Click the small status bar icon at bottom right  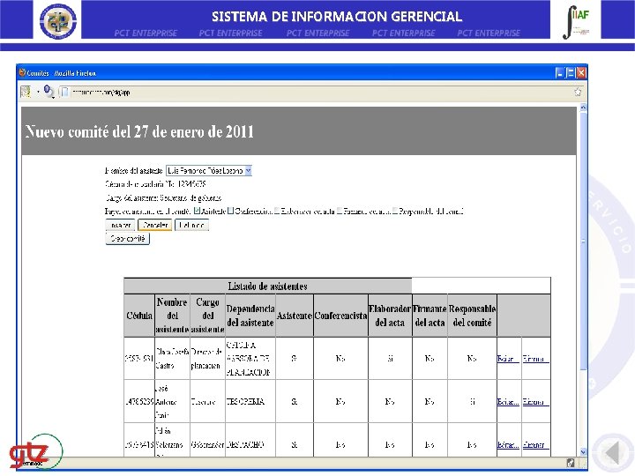571,463
